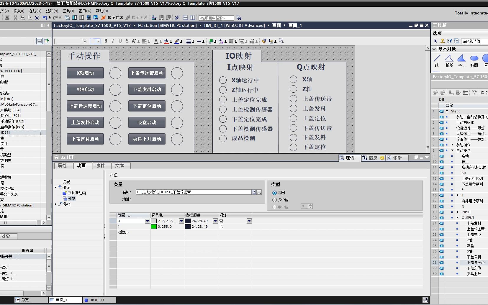Expand the 移动 animation tree node
Image resolution: width=488 pixels, height=305 pixels.
click(x=55, y=204)
